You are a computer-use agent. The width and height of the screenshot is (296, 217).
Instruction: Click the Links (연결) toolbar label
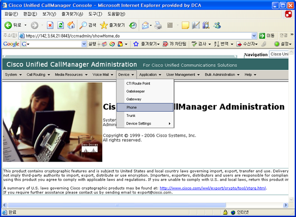coord(284,35)
